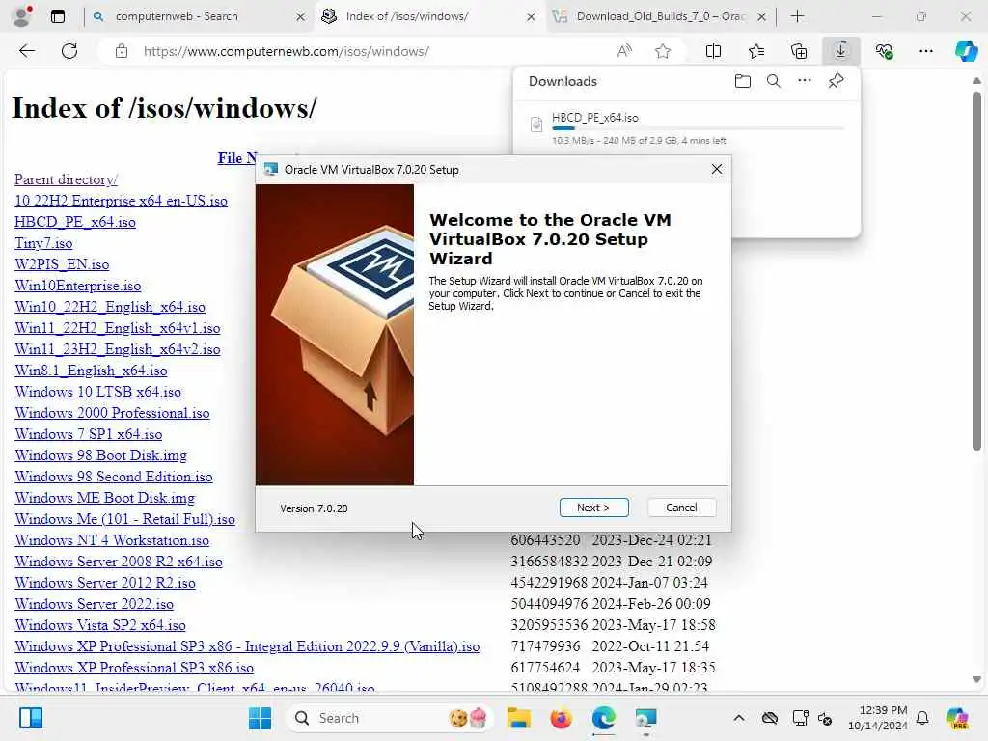988x741 pixels.
Task: Click the HBCD_PE_x64.iso file icon in Downloads
Action: (536, 124)
